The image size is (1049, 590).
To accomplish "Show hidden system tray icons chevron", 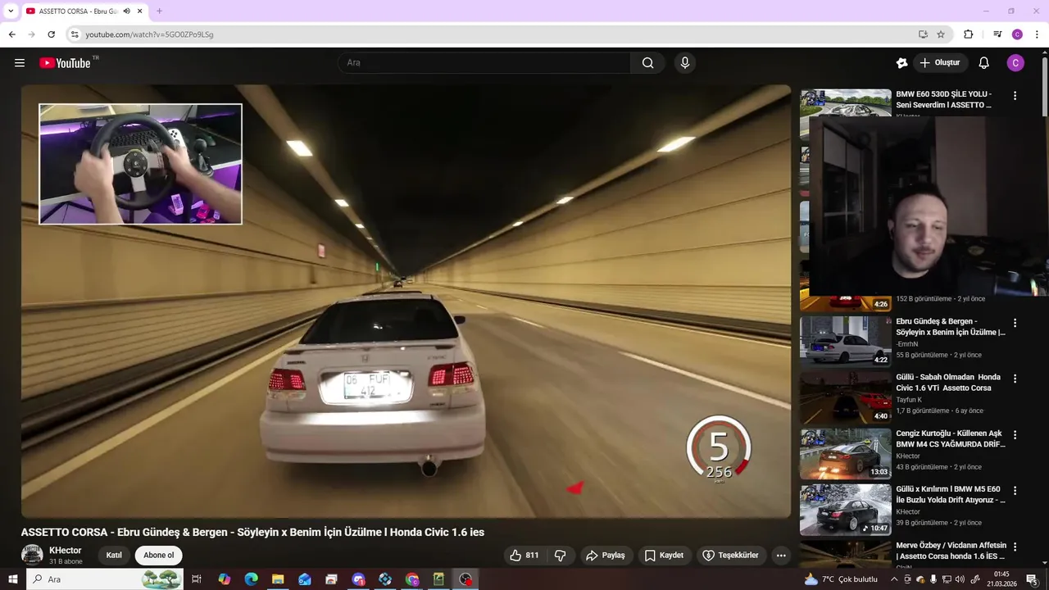I will 894,579.
